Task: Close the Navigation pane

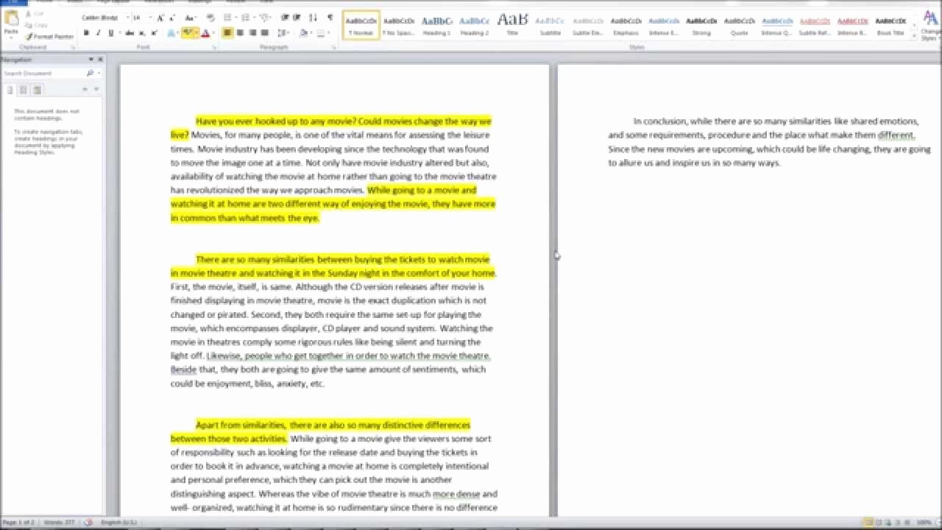Action: tap(100, 59)
